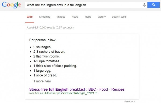Open the Maps tab
Viewport: 161px width, 103px height.
point(88,17)
